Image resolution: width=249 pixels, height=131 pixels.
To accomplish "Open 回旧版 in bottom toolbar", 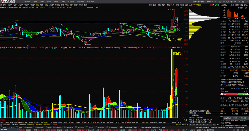I will (x=90, y=127).
